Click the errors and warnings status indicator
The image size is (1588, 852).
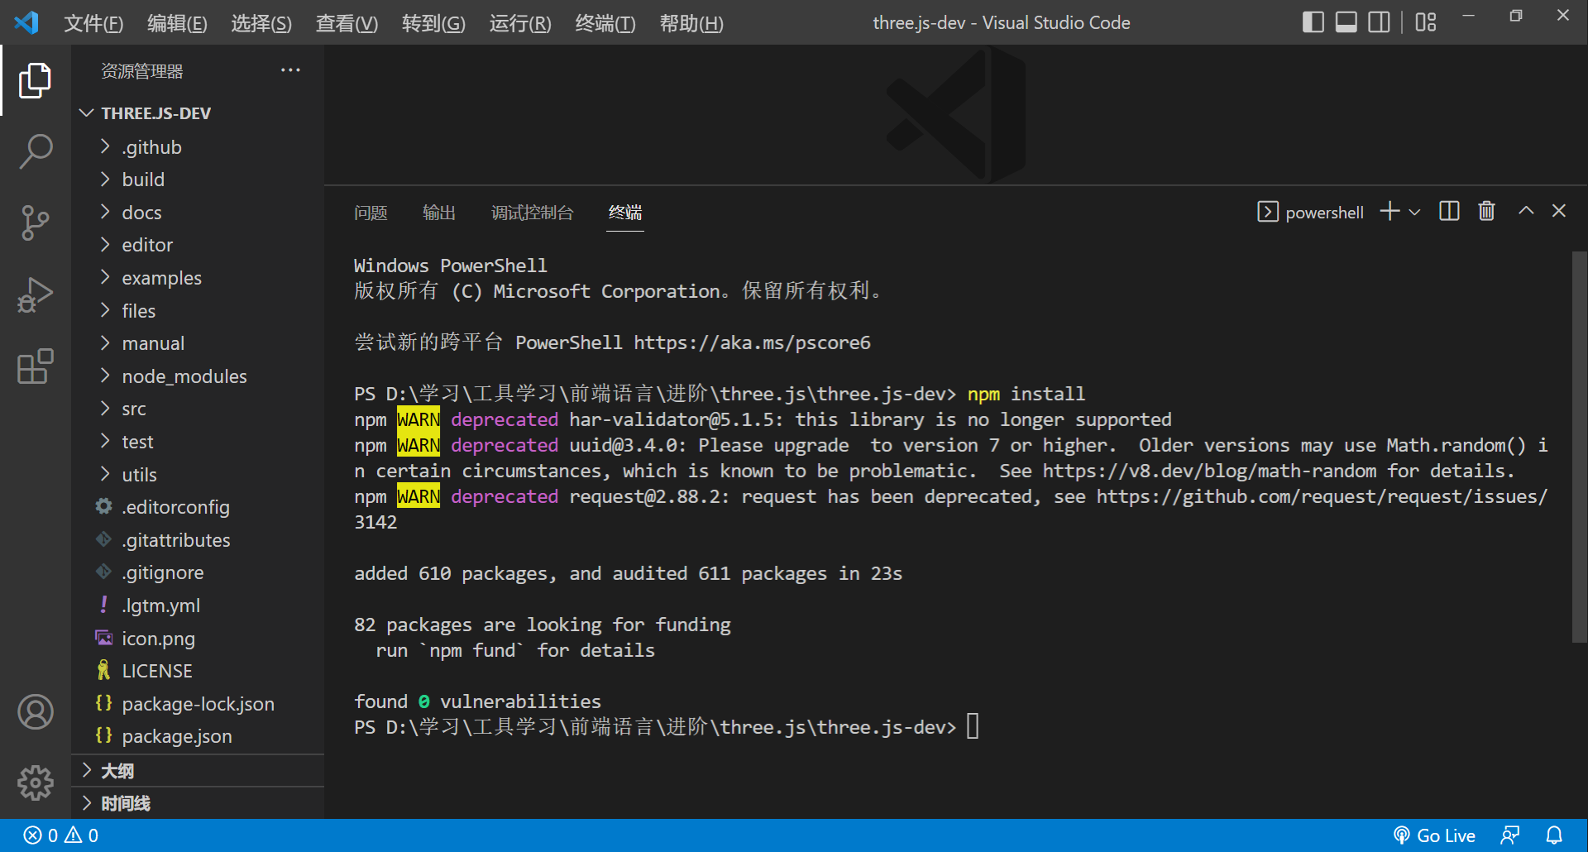tap(60, 835)
